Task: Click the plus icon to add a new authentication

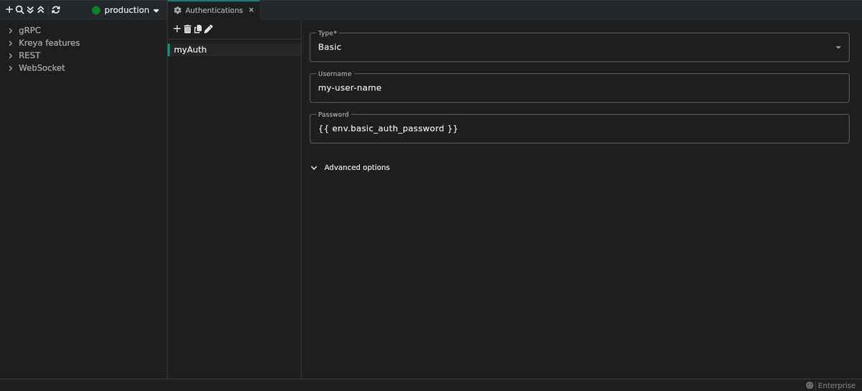Action: point(177,29)
